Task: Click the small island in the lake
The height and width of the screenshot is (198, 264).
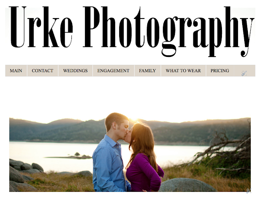Action: tap(77, 156)
